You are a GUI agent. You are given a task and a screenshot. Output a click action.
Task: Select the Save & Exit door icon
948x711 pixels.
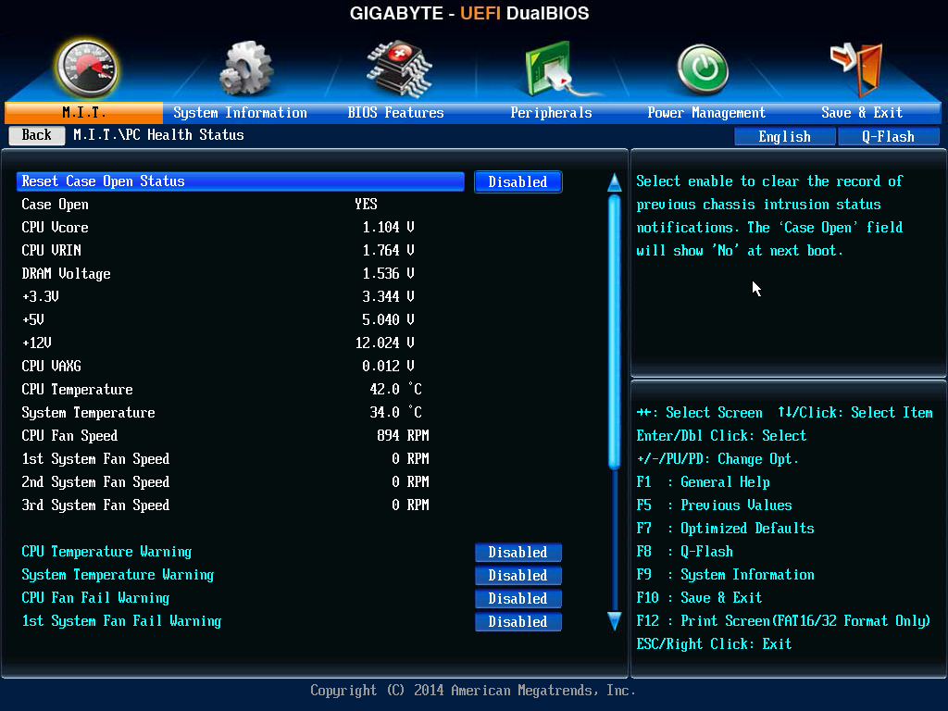click(x=857, y=69)
